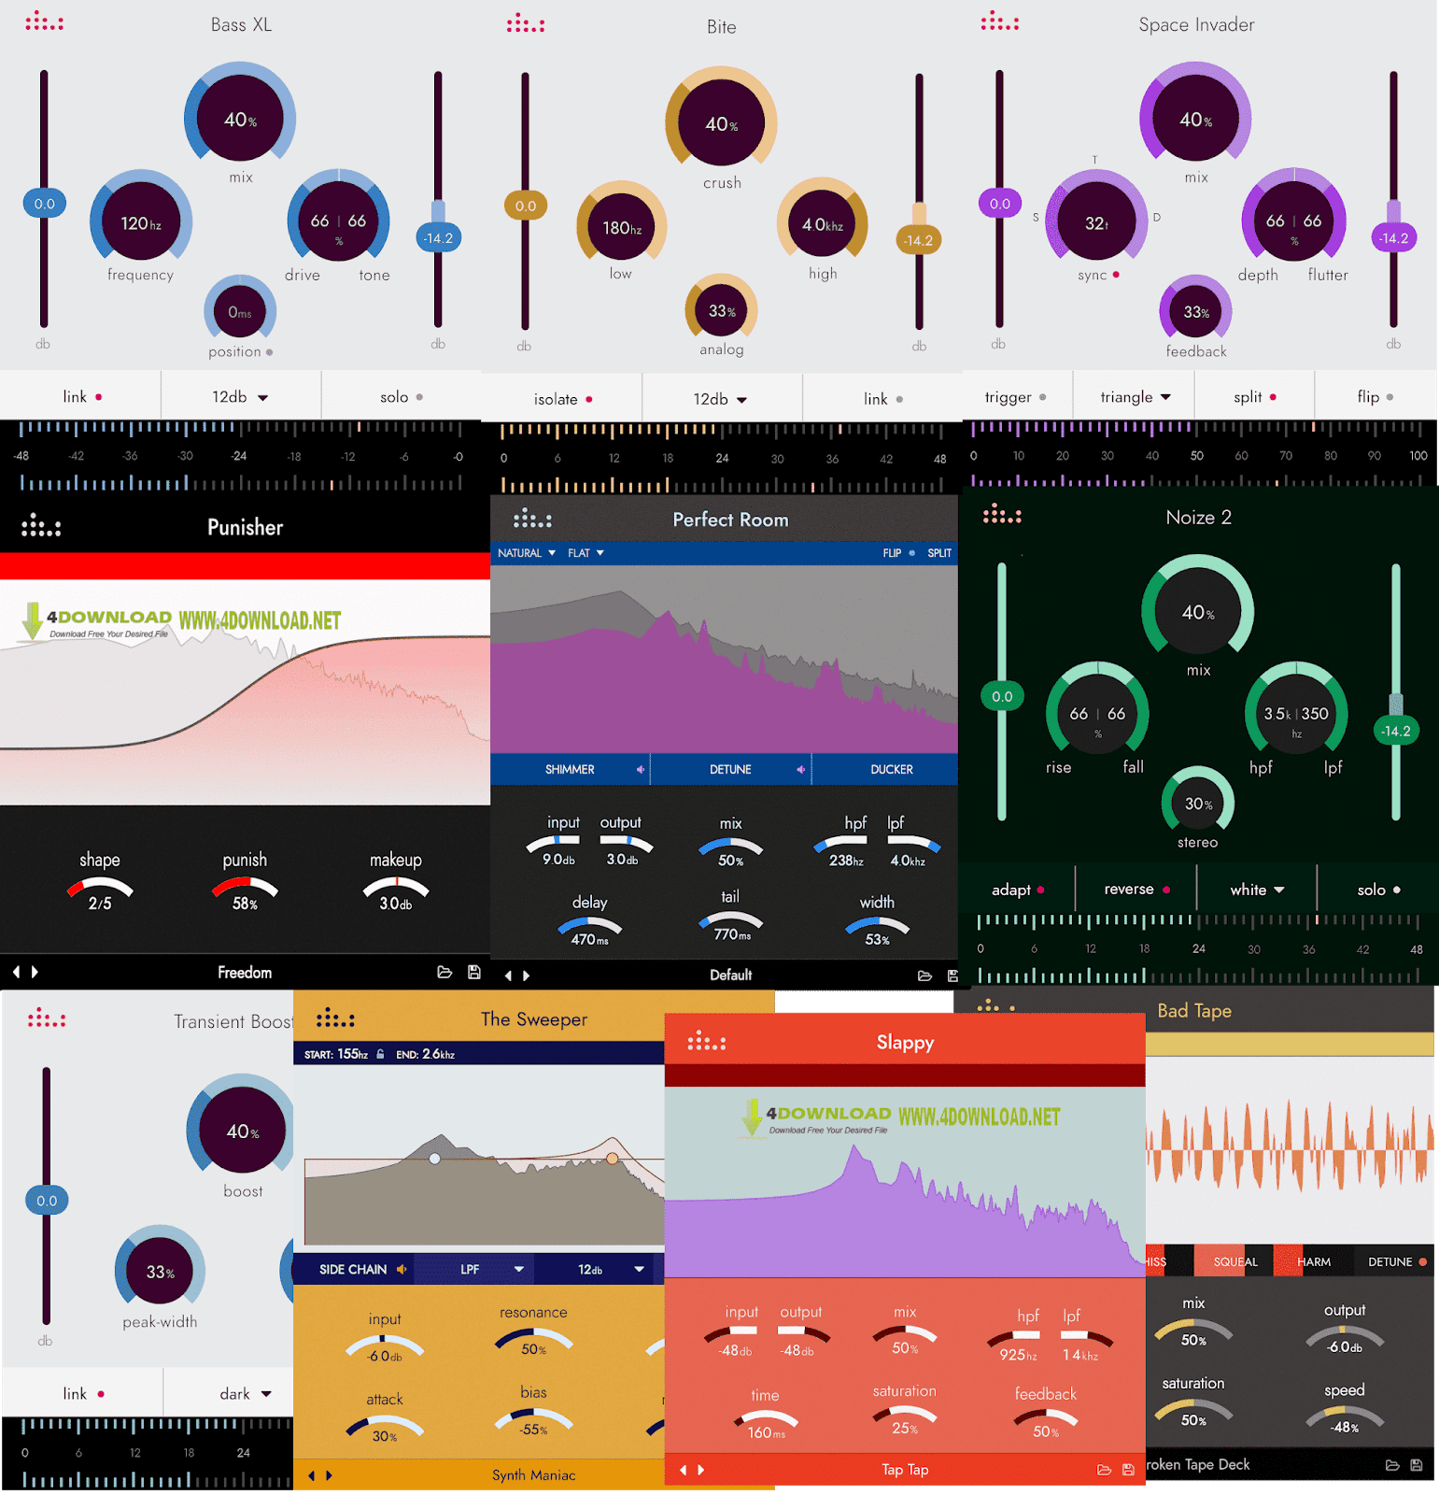Previous preset arrow in Perfect Room

pos(508,975)
